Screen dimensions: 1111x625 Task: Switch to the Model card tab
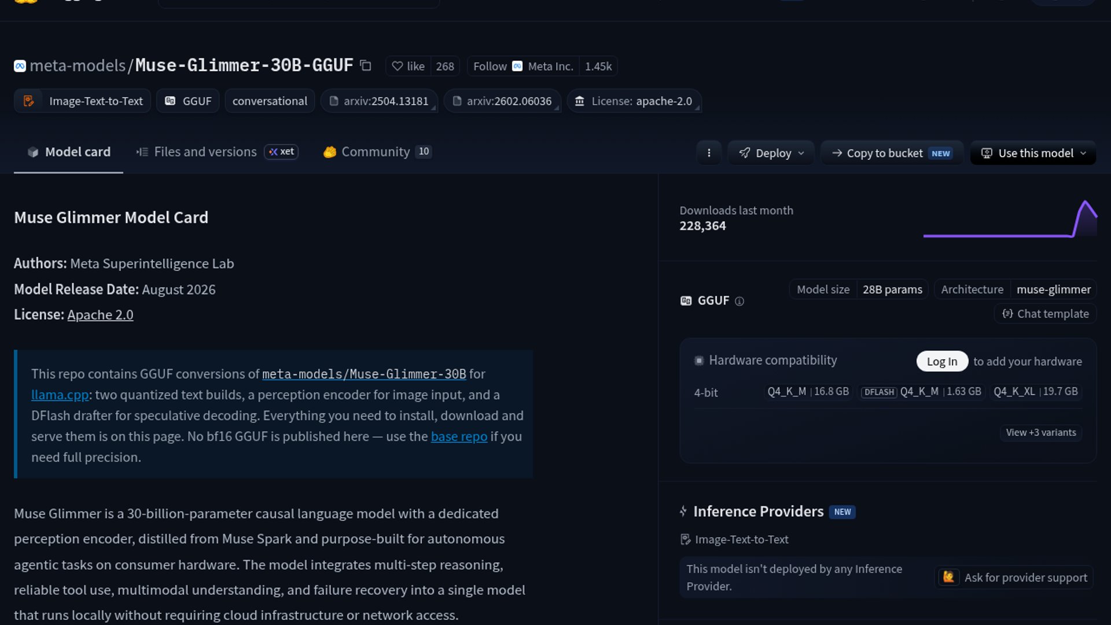click(68, 152)
